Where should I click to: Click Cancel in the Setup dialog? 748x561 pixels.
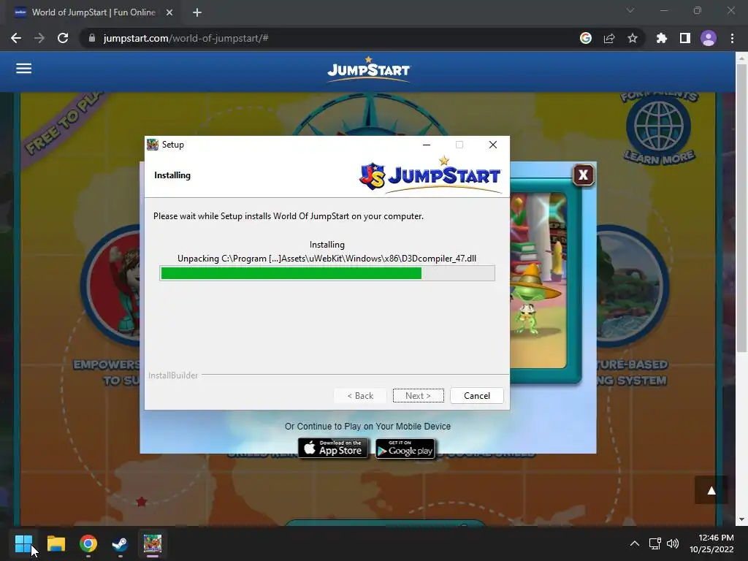(476, 395)
